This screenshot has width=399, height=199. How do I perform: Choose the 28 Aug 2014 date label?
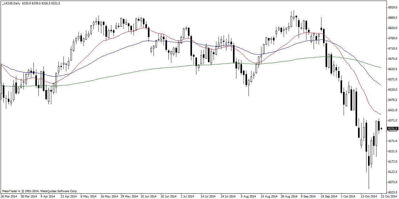(x=289, y=197)
